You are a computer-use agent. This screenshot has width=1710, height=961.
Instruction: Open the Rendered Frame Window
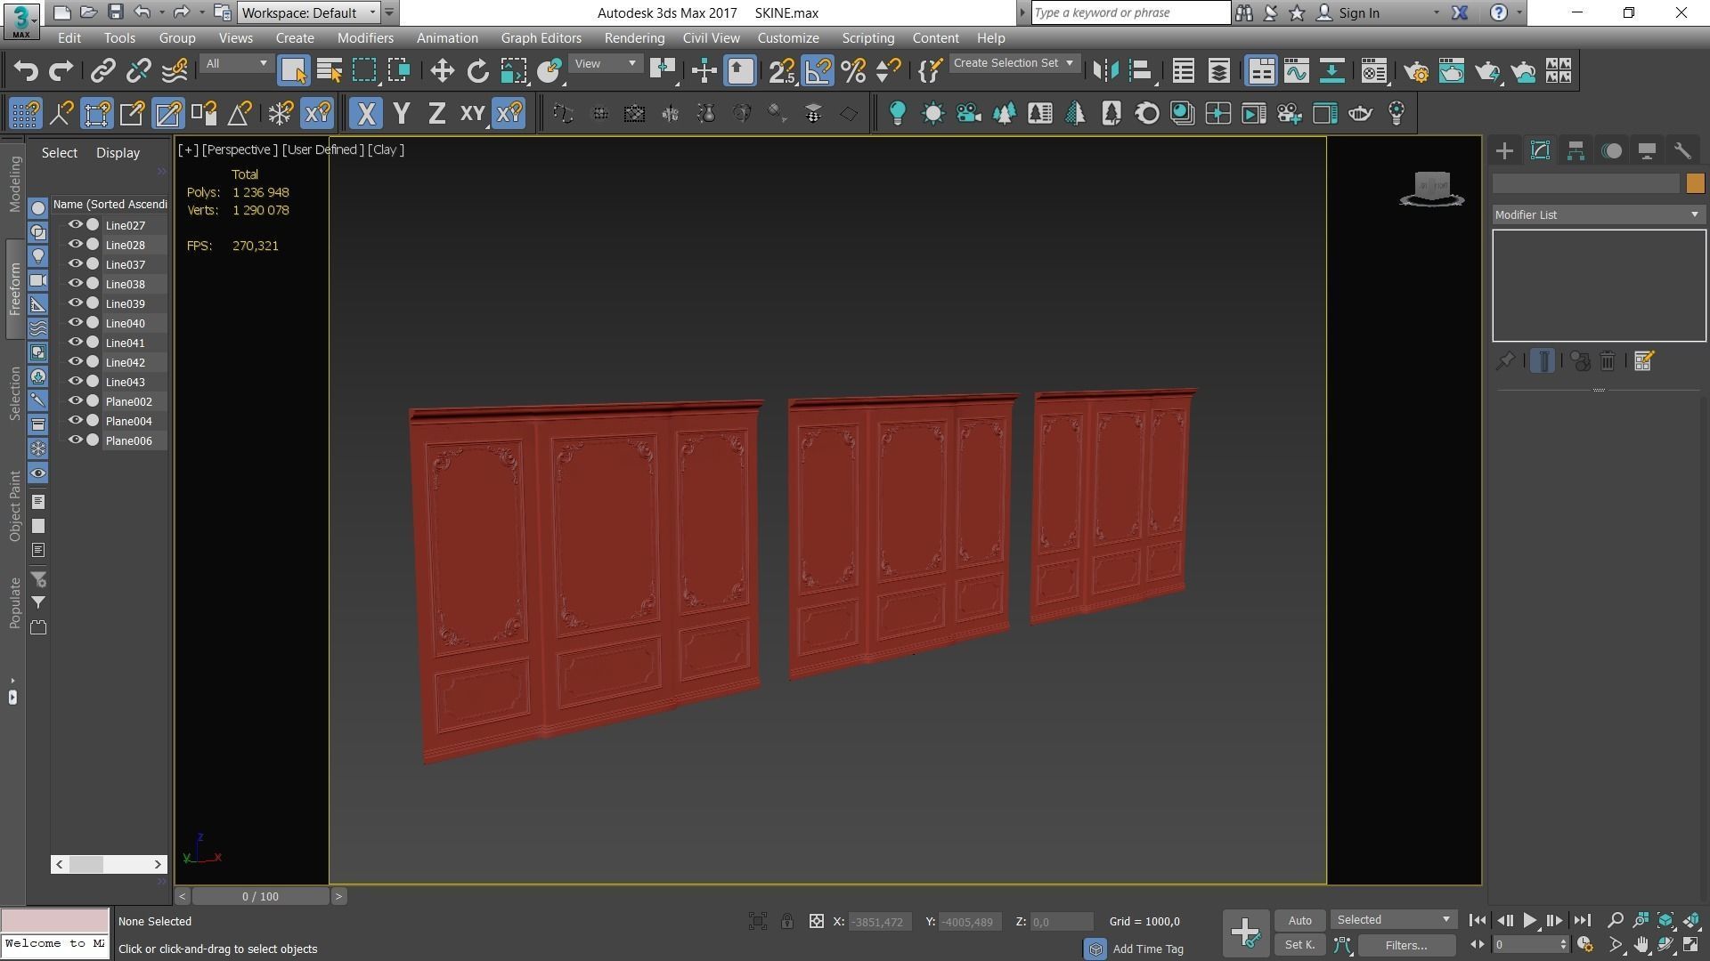1452,71
